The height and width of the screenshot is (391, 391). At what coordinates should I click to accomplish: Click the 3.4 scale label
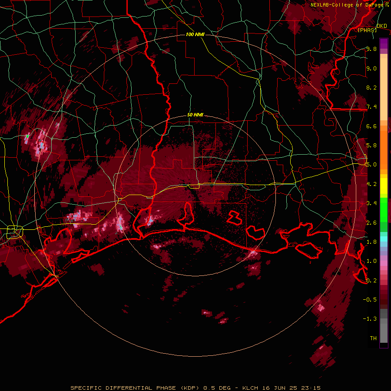point(371,203)
